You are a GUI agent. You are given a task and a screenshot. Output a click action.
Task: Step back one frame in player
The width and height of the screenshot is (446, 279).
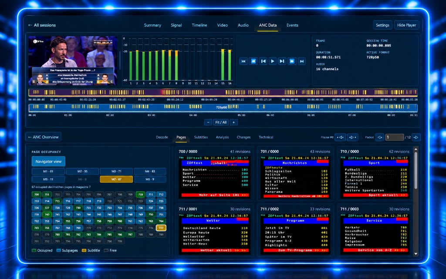[263, 61]
